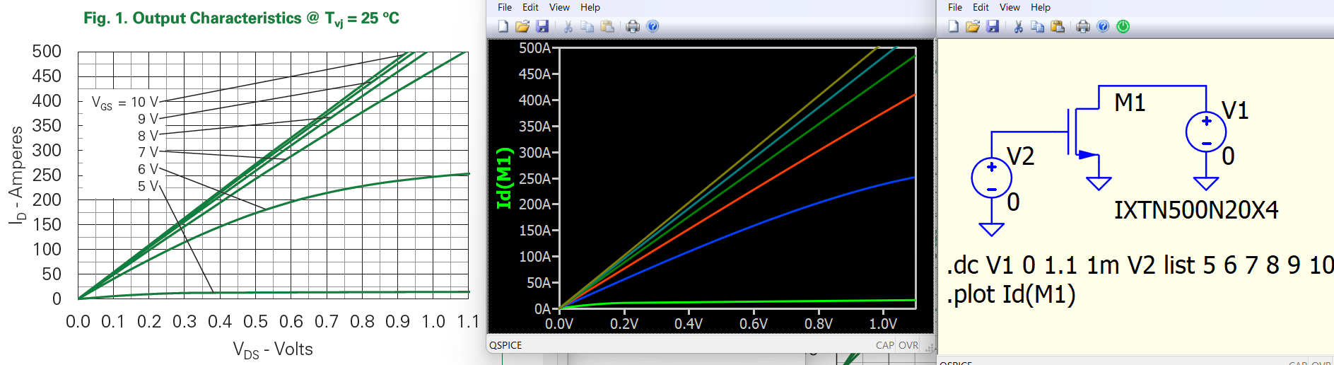
Task: Click Print icon in the waveform window toolbar
Action: (x=633, y=26)
